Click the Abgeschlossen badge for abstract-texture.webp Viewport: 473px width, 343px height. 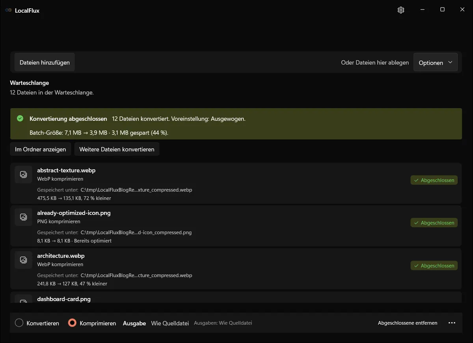point(434,180)
